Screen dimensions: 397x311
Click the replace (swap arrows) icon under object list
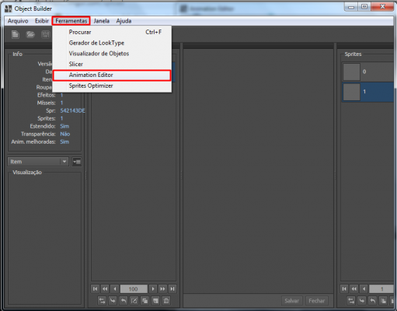pyautogui.click(x=102, y=301)
